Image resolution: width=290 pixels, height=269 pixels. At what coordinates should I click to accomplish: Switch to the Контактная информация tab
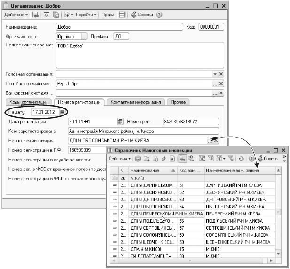click(x=136, y=102)
